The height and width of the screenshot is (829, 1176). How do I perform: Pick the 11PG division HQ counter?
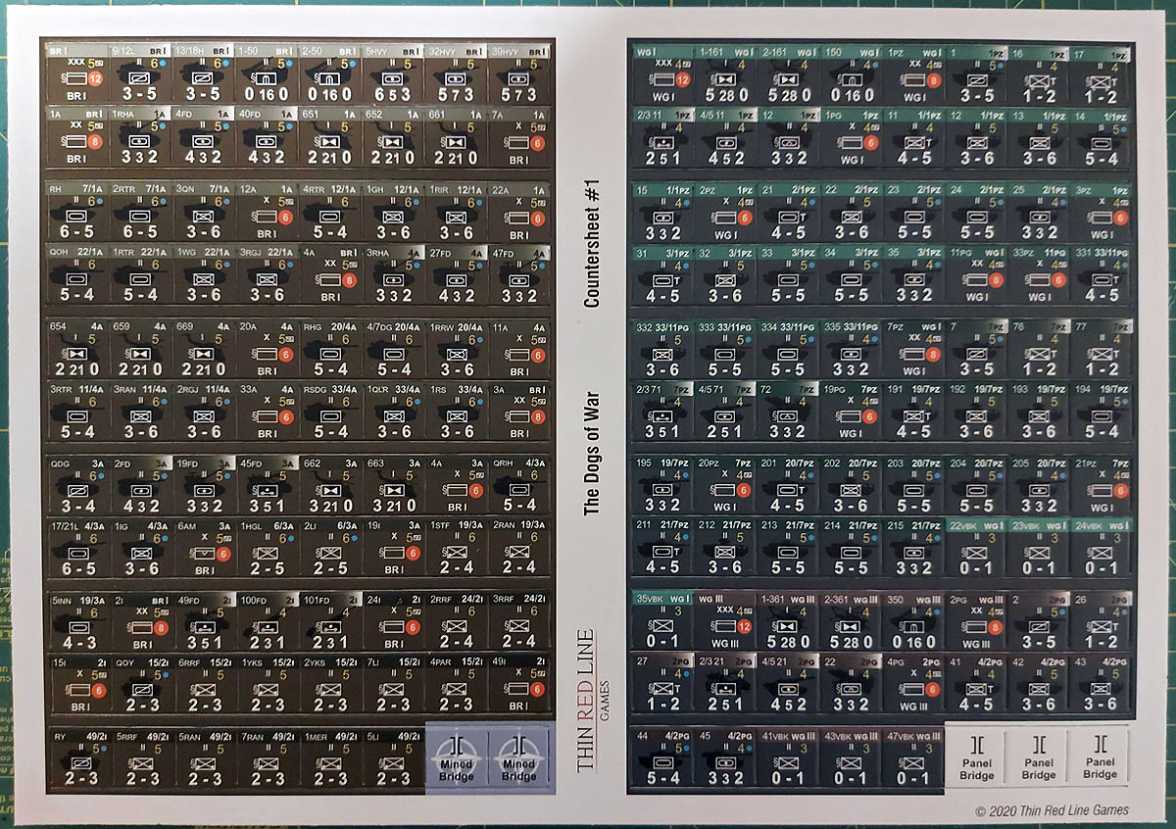[978, 273]
